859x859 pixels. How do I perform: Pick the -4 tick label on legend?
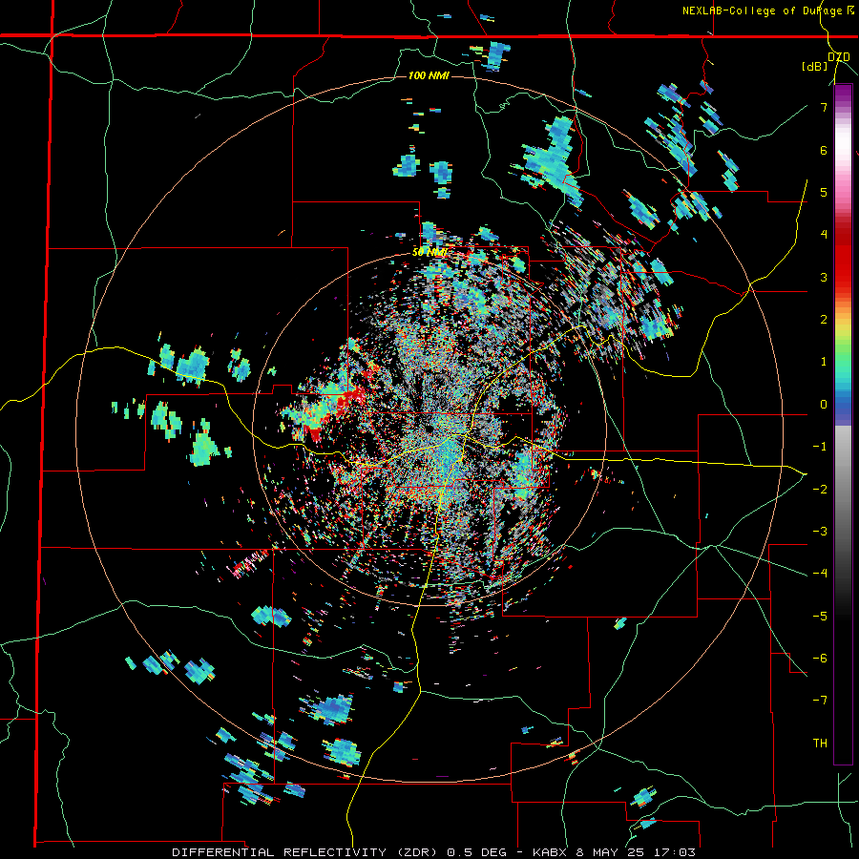[820, 573]
